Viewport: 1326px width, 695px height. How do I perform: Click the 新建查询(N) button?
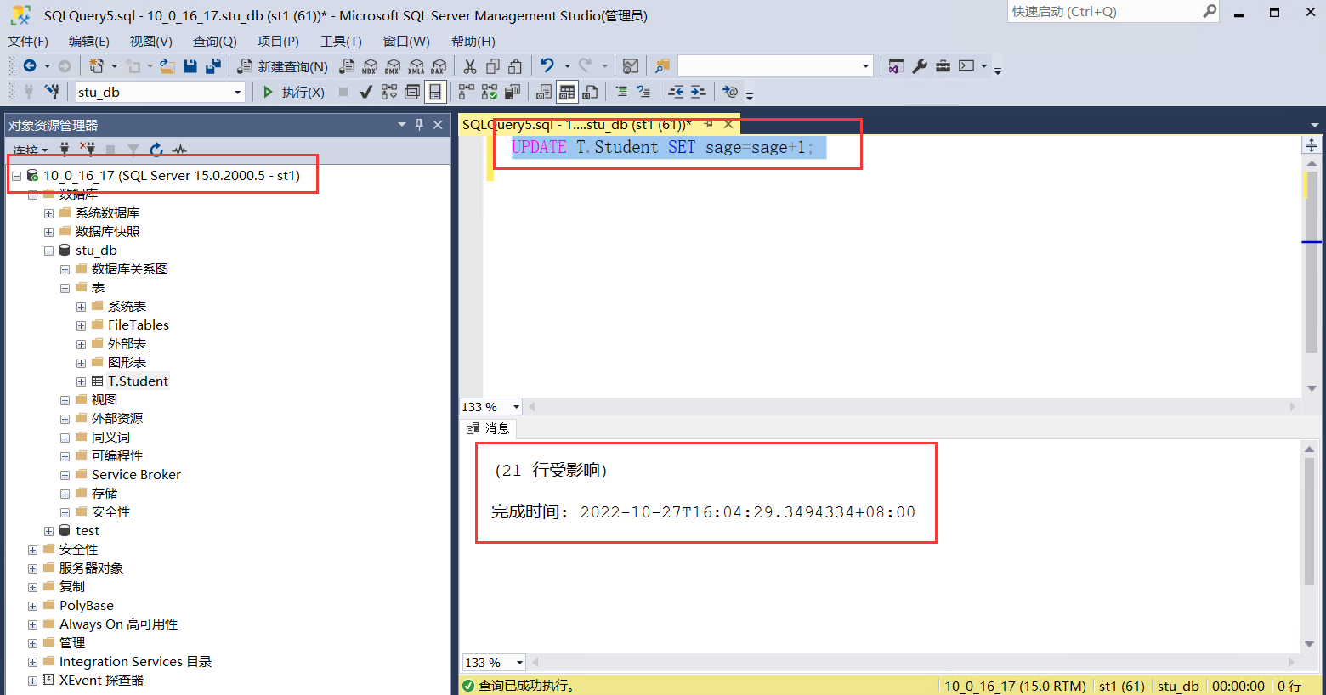click(282, 66)
